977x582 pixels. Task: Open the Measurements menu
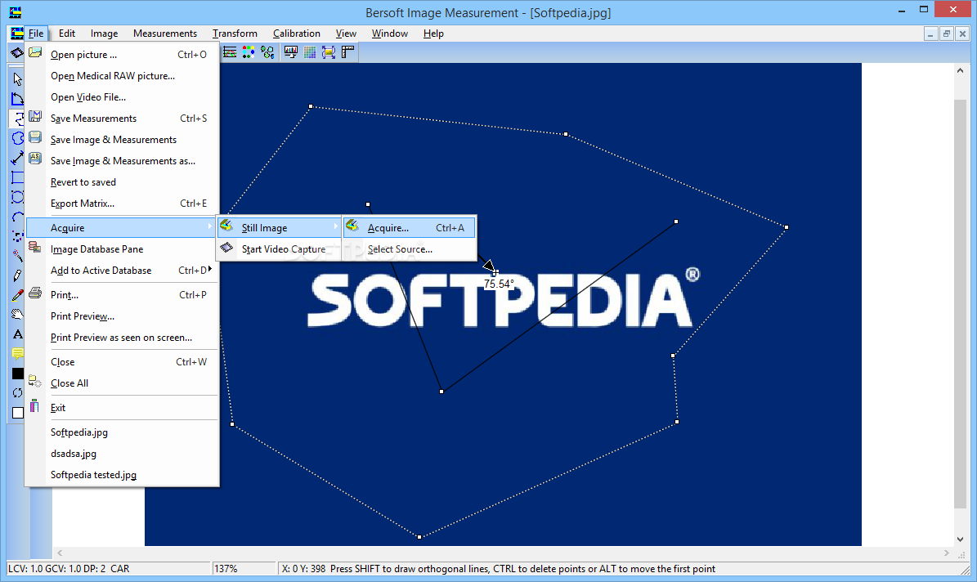tap(165, 33)
